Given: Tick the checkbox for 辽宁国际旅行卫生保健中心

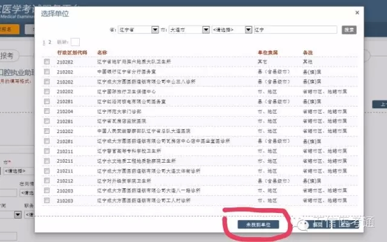Looking at the screenshot, I should pos(47,91).
